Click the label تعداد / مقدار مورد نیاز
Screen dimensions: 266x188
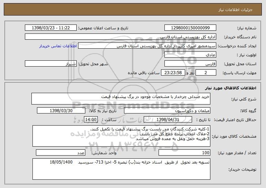[237, 153]
